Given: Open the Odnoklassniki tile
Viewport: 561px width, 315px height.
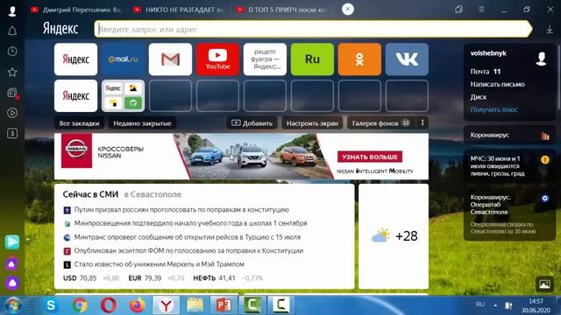Looking at the screenshot, I should coord(359,59).
